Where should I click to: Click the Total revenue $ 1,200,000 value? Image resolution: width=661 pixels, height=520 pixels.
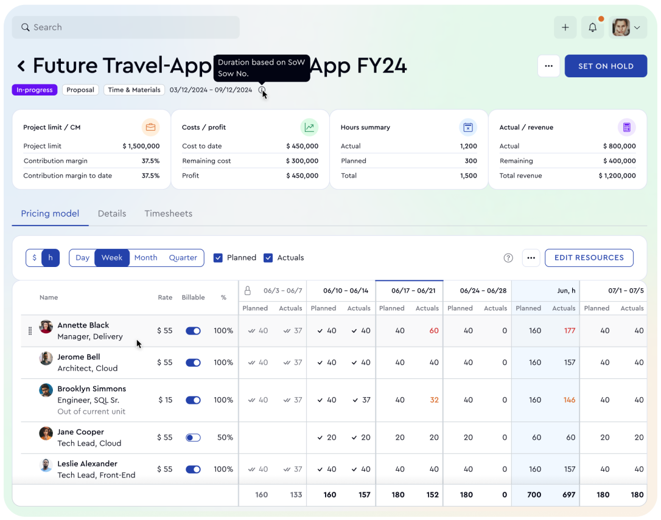[617, 176]
